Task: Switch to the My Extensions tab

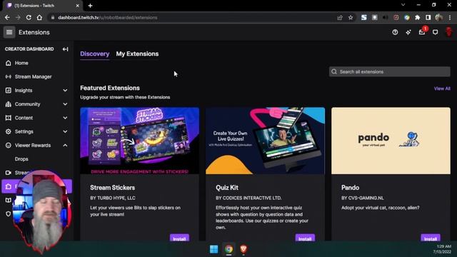Action: point(137,54)
